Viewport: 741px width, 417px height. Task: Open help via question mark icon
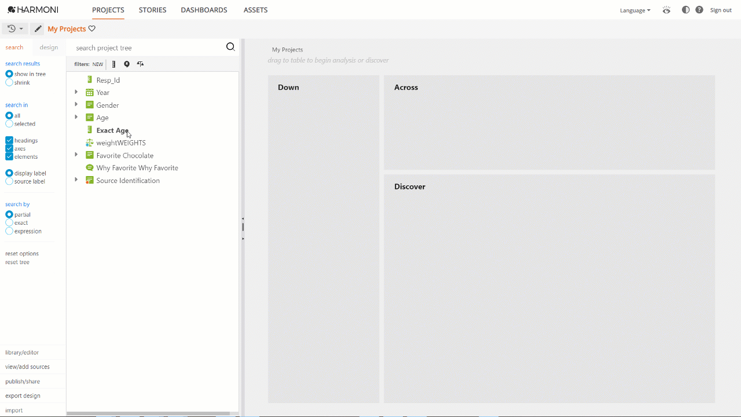(x=699, y=10)
